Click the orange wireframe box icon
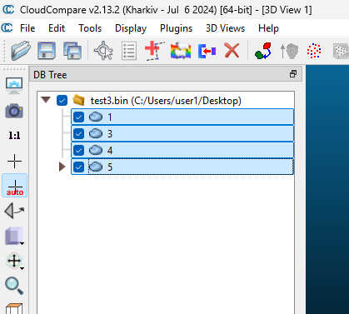 (14, 308)
